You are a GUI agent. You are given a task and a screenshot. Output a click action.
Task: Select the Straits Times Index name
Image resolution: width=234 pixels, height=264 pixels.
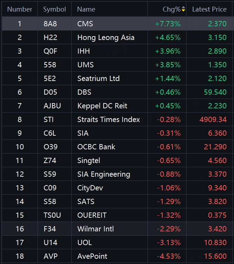pyautogui.click(x=109, y=119)
